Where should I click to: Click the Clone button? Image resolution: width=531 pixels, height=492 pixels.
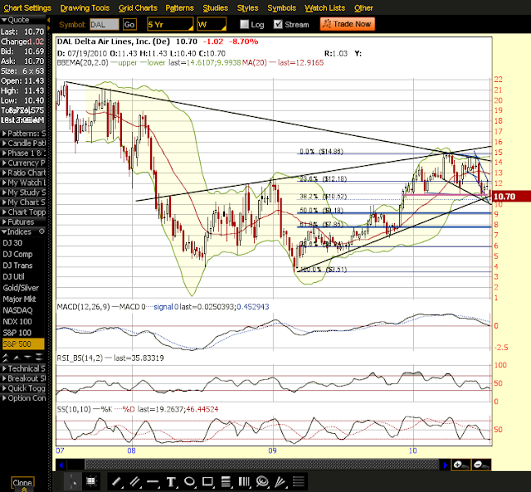22,482
